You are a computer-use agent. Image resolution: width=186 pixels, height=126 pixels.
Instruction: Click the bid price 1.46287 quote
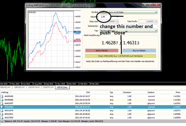coord(110,43)
